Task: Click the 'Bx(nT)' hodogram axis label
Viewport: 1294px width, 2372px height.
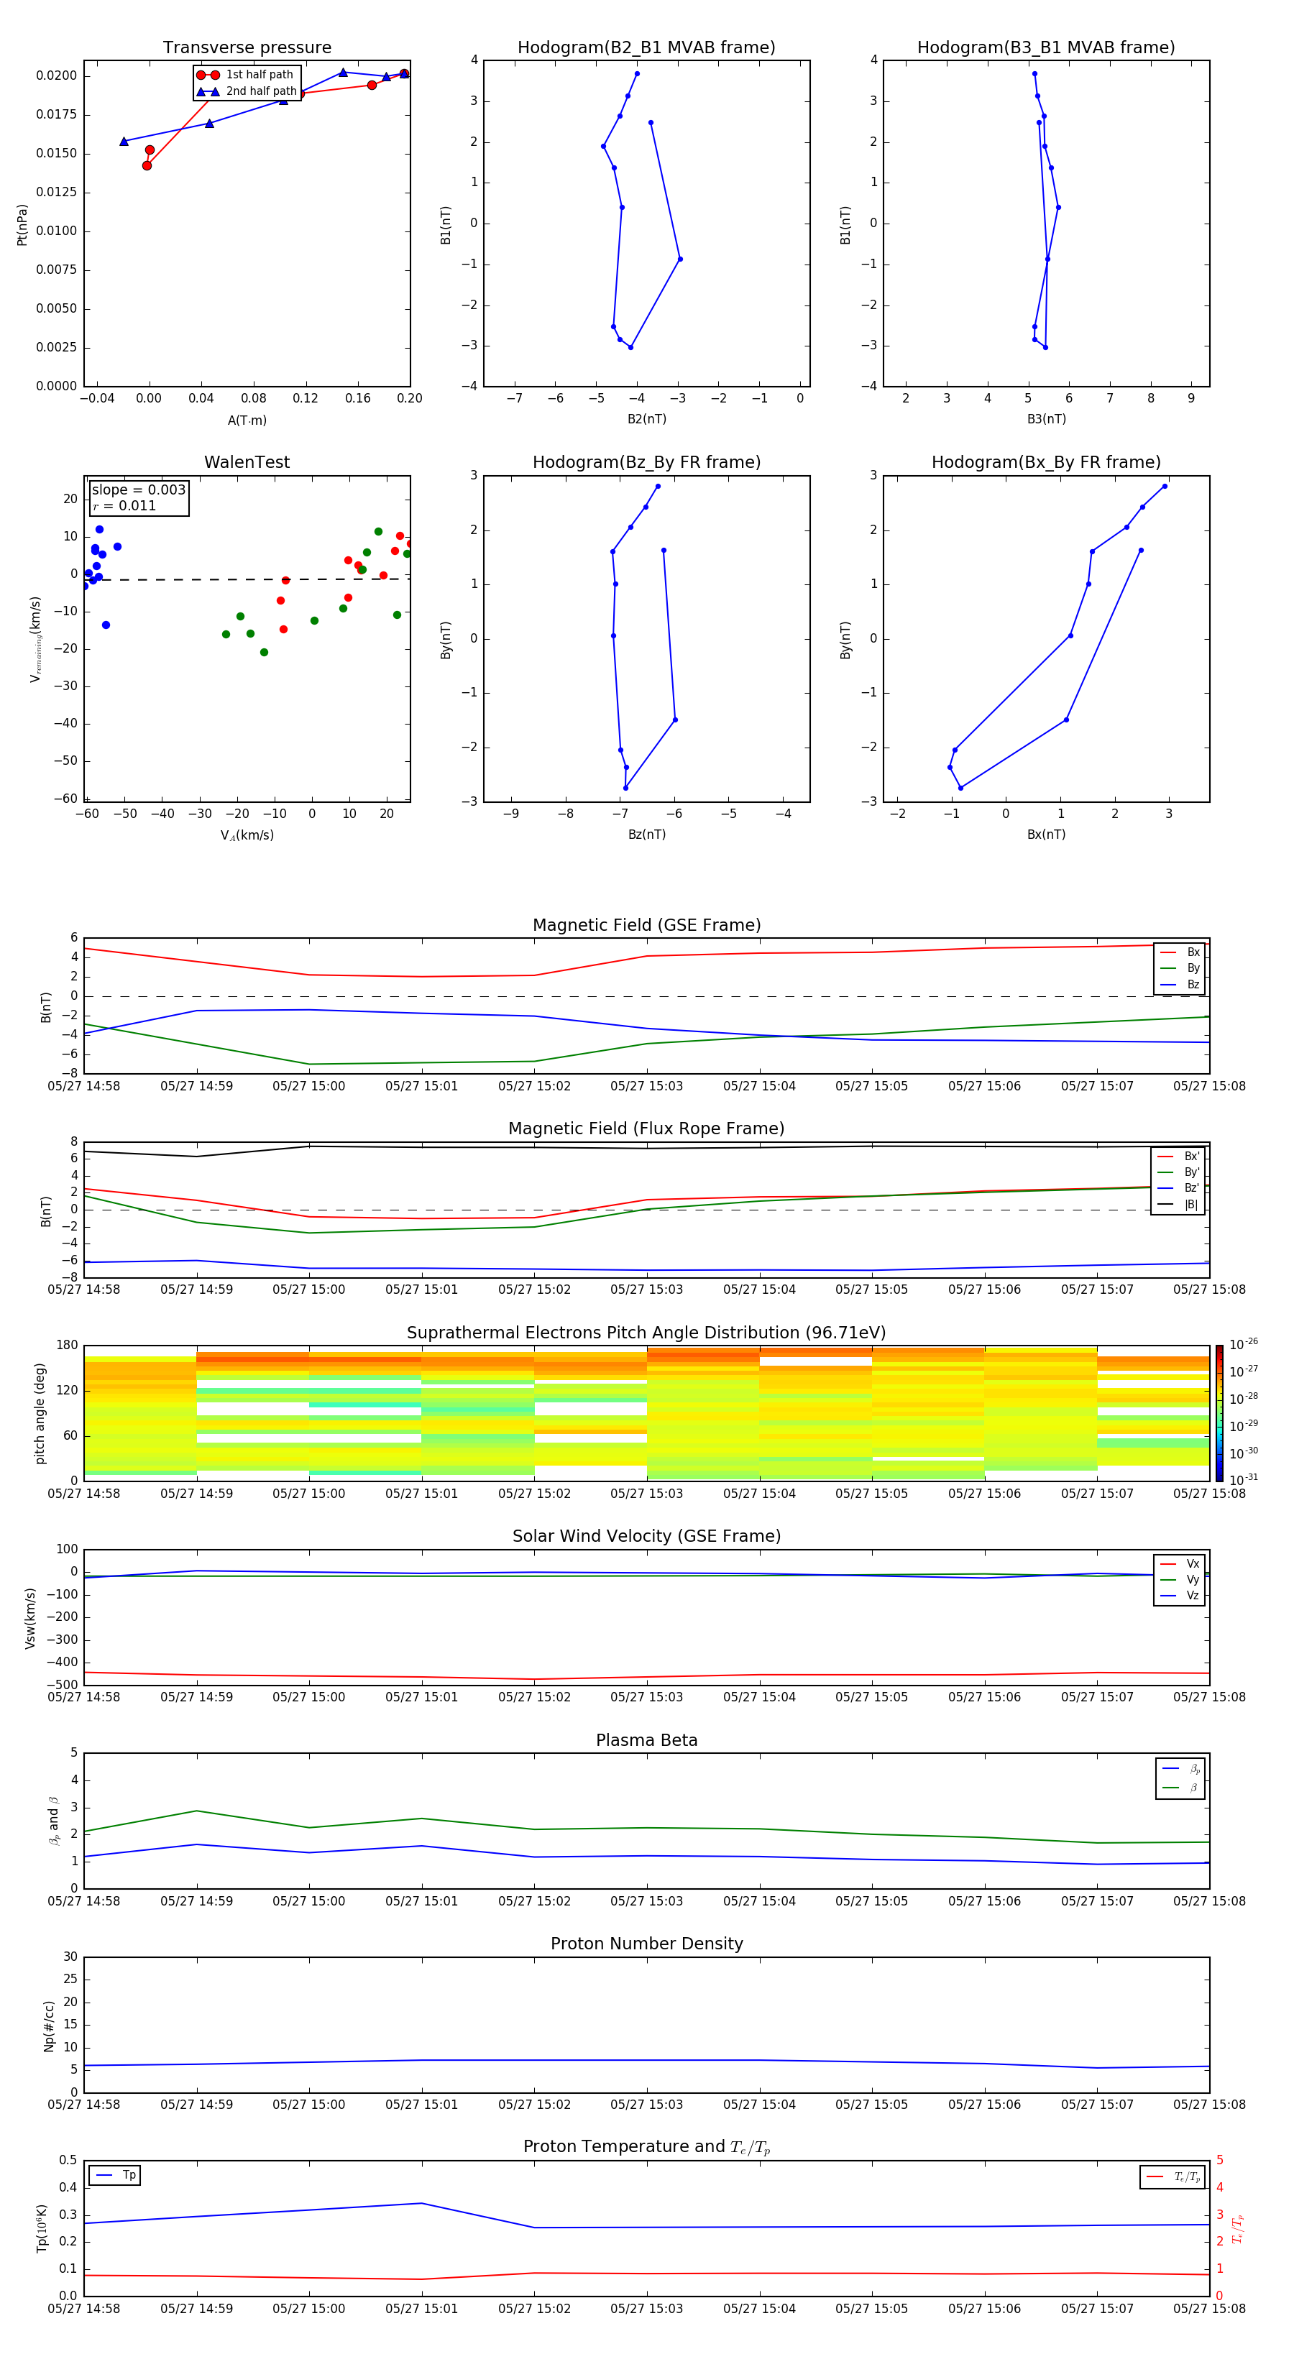Action: click(x=1046, y=835)
